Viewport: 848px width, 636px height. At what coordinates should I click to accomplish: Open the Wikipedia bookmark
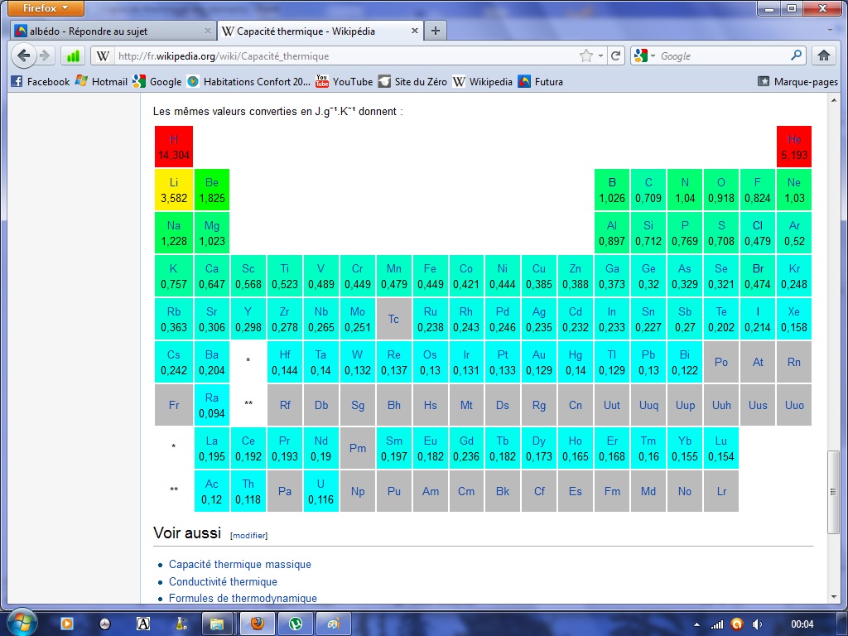click(483, 82)
